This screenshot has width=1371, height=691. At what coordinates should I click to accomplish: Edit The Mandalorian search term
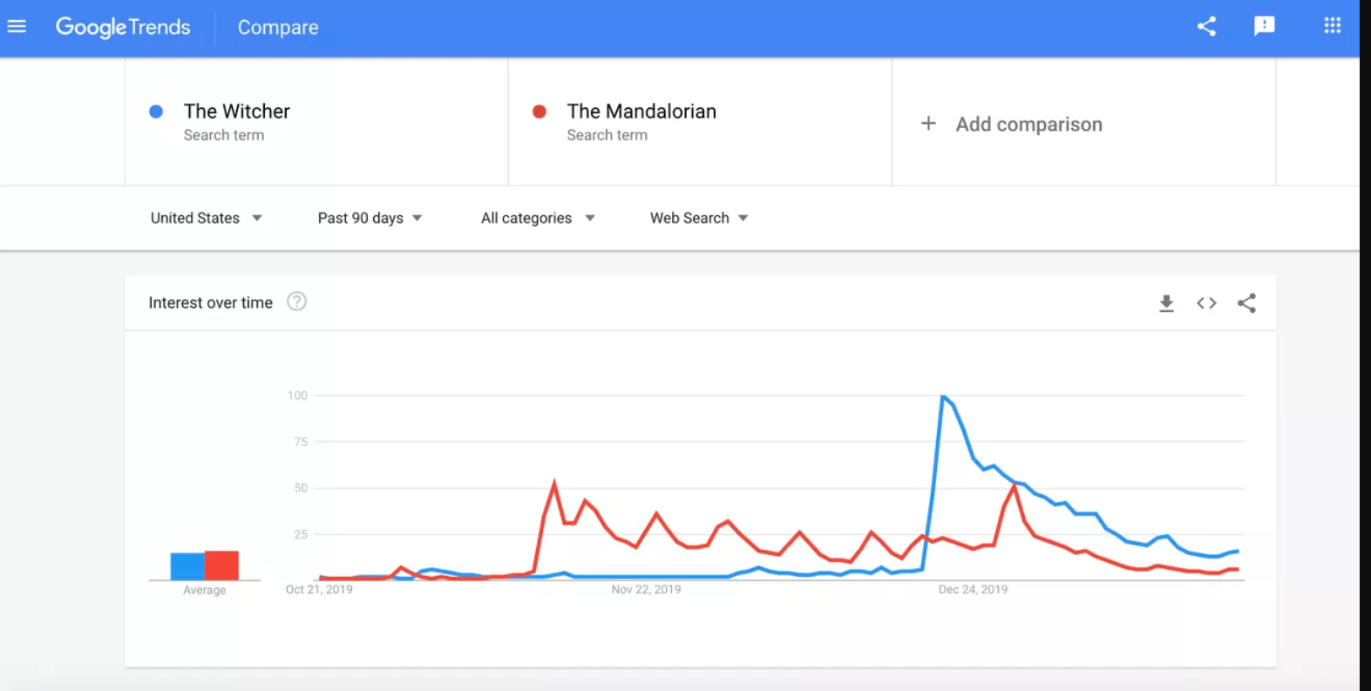tap(641, 112)
